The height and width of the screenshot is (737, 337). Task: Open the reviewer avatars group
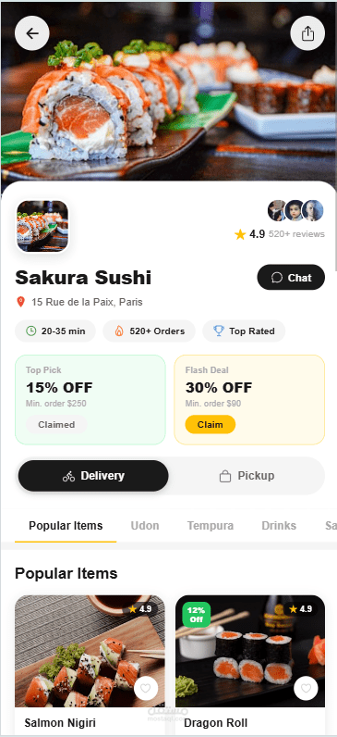pos(295,210)
